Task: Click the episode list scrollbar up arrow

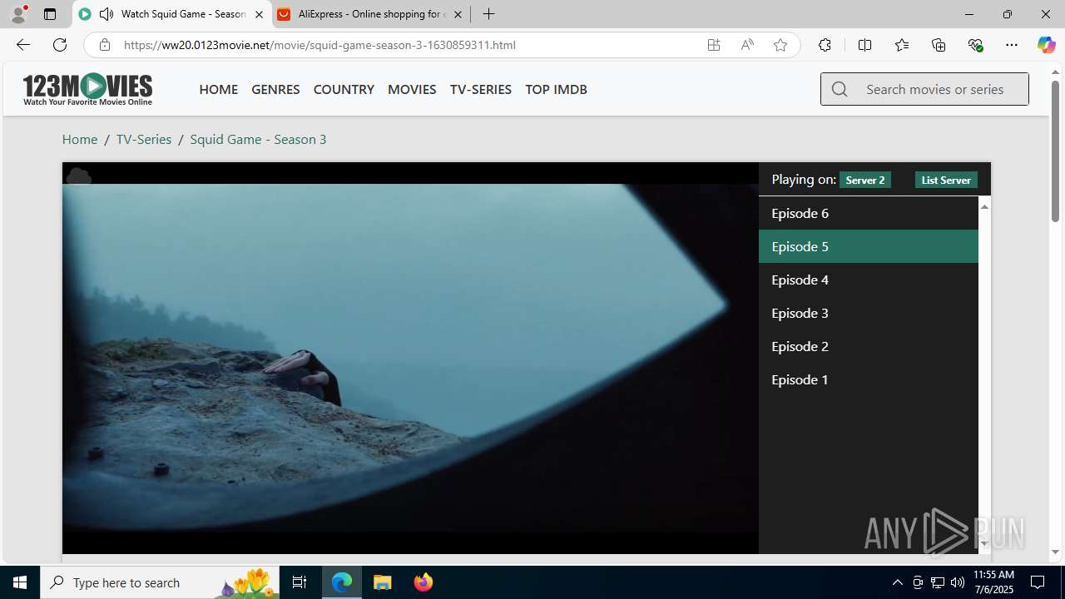Action: click(984, 205)
